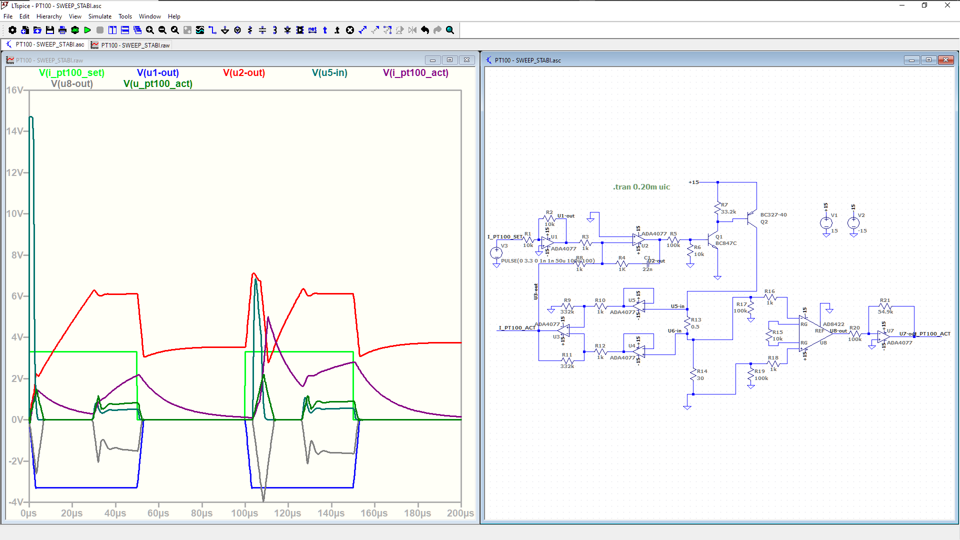Viewport: 960px width, 540px height.
Task: Switch to PT100 - SWEEP_STABI.asc tab
Action: (x=45, y=44)
